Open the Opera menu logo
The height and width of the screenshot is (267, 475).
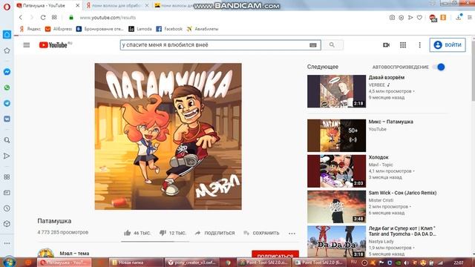click(x=7, y=7)
